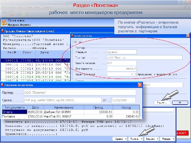Close the Баланс расчетов dialog
191x143 pixels.
(188, 36)
